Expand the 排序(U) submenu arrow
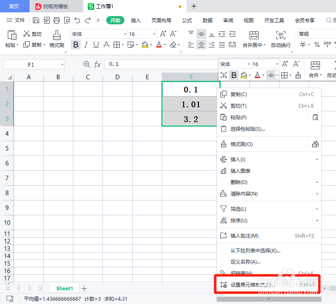The height and width of the screenshot is (304, 336). click(317, 220)
